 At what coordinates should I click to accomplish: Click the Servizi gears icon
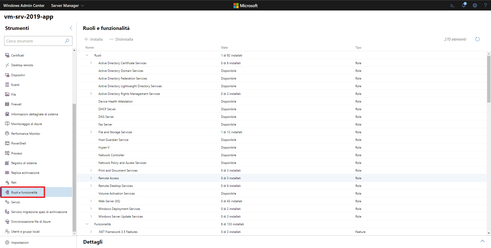(7, 202)
